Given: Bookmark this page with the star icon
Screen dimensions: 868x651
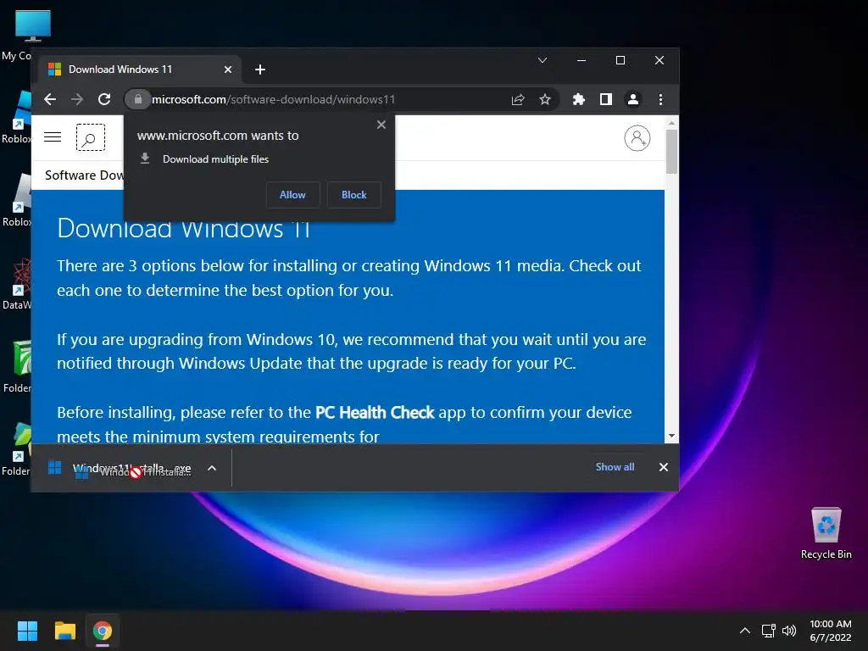Looking at the screenshot, I should click(x=545, y=99).
